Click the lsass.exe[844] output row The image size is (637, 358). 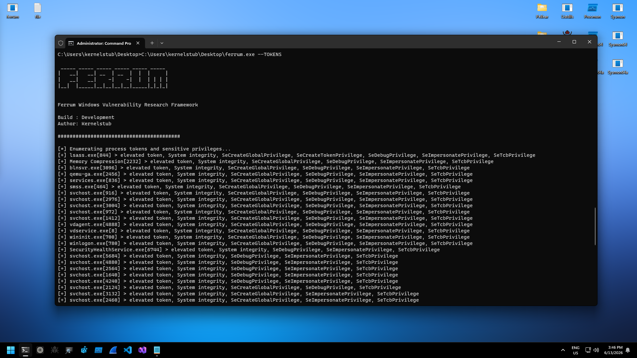pyautogui.click(x=297, y=155)
